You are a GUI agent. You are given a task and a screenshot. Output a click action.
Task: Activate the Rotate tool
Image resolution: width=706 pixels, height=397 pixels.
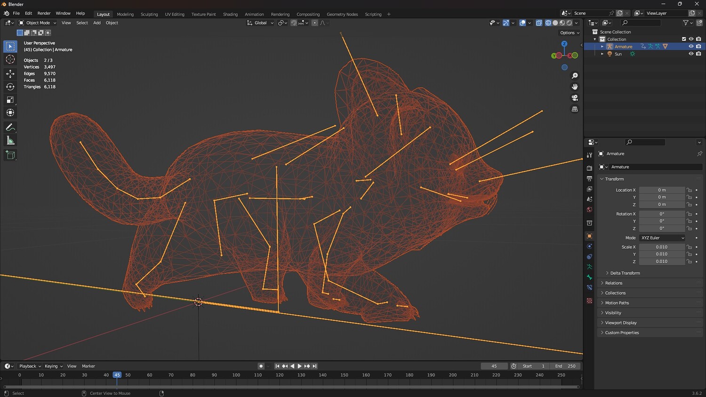(x=10, y=87)
